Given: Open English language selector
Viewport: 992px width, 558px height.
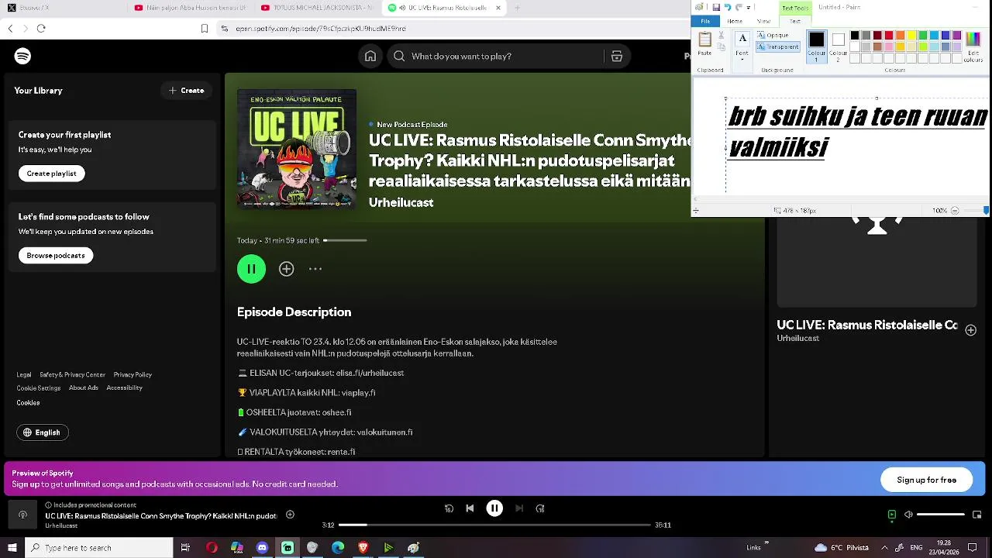Looking at the screenshot, I should click(x=43, y=432).
